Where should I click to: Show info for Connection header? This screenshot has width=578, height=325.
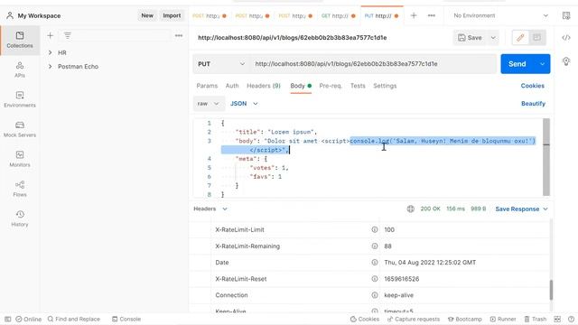(x=375, y=295)
